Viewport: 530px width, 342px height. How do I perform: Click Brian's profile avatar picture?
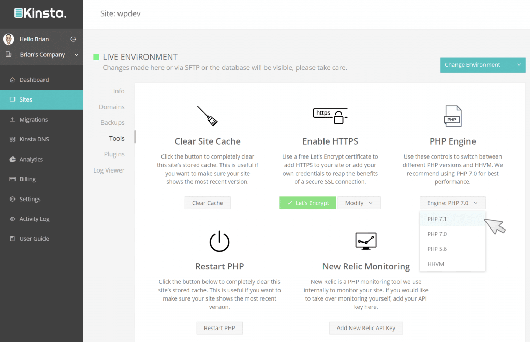pos(9,39)
